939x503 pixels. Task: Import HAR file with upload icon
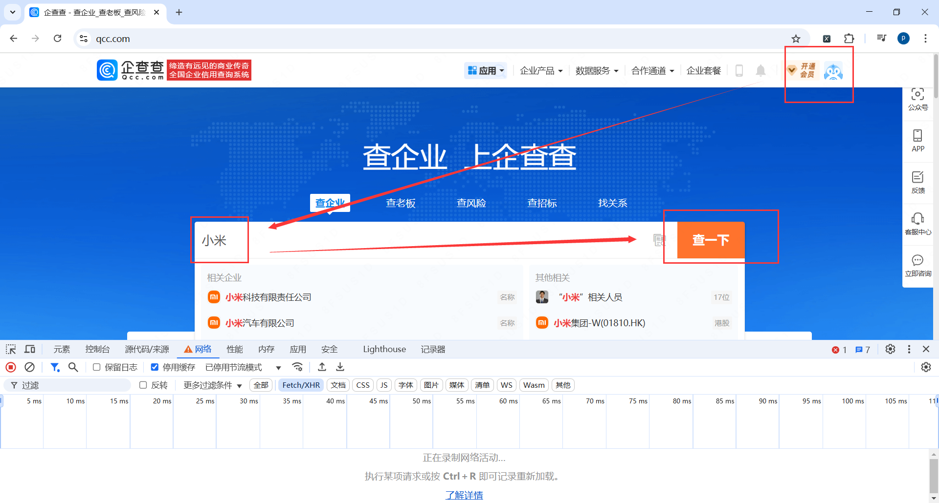[x=322, y=367]
